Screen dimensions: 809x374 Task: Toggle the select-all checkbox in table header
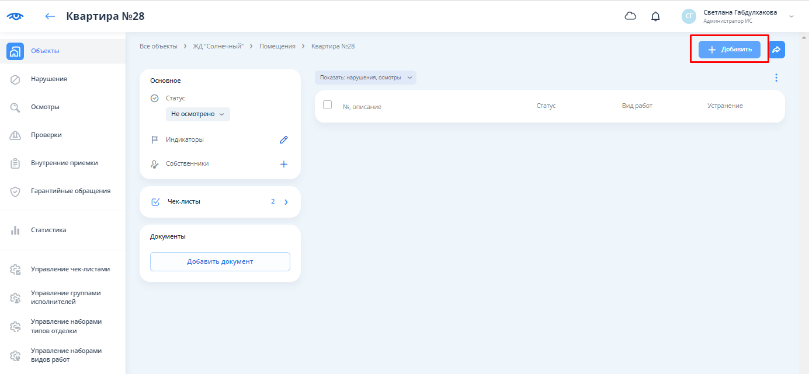pyautogui.click(x=327, y=105)
